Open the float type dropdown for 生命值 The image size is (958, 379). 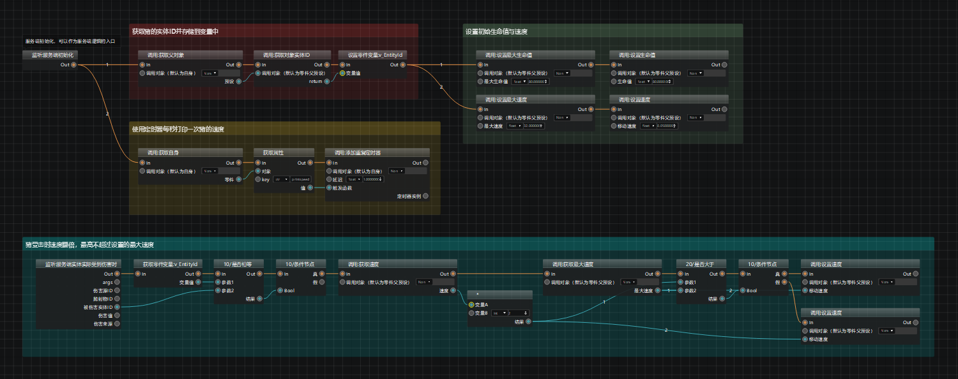[x=642, y=81]
